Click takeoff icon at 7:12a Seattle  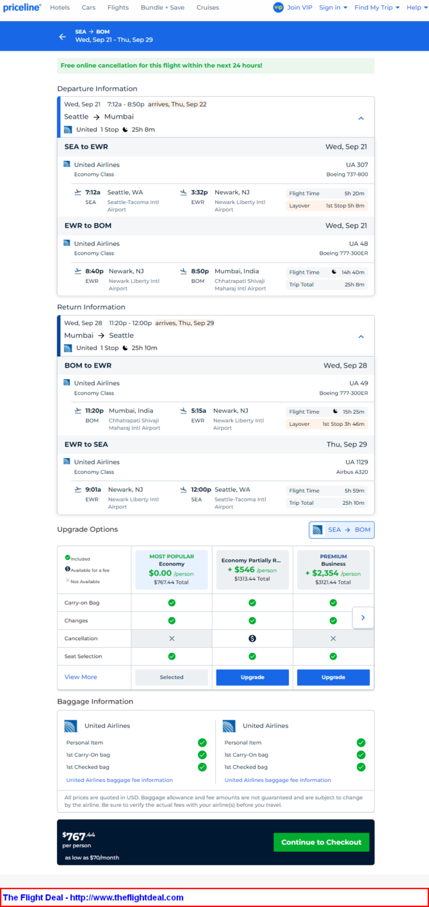click(78, 192)
